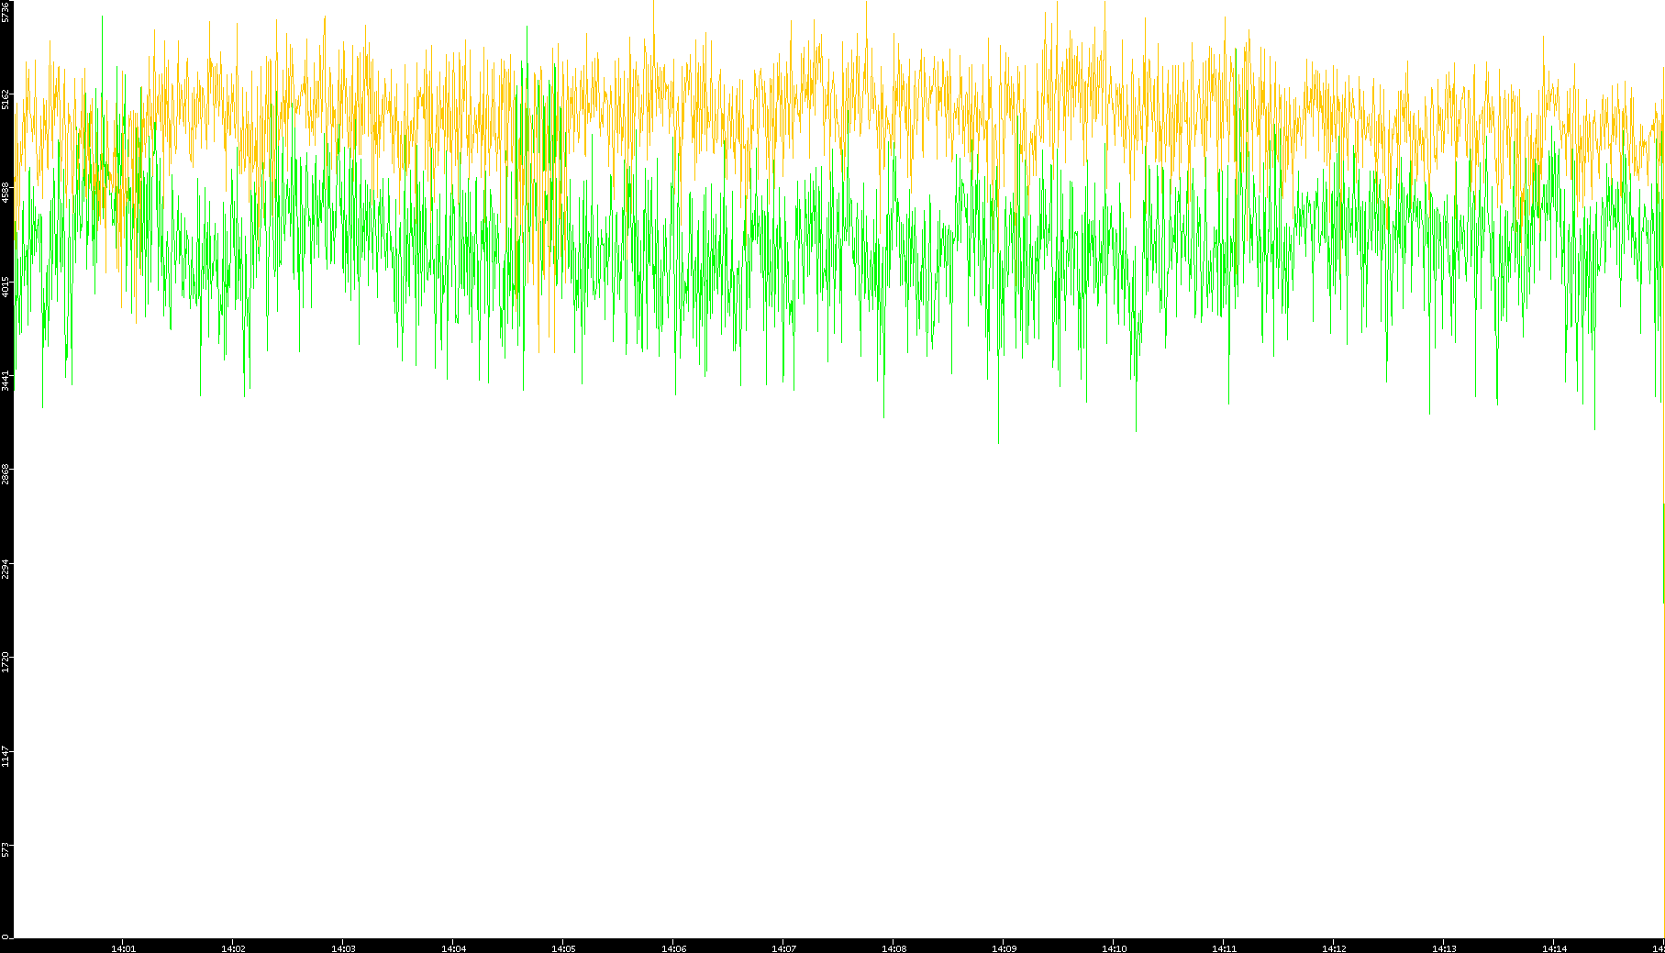This screenshot has width=1665, height=953.
Task: Click the 573 y-axis label
Action: [x=6, y=849]
